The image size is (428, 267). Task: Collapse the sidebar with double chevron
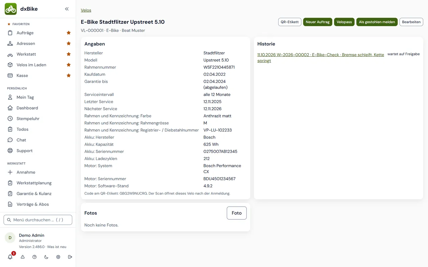tap(67, 9)
